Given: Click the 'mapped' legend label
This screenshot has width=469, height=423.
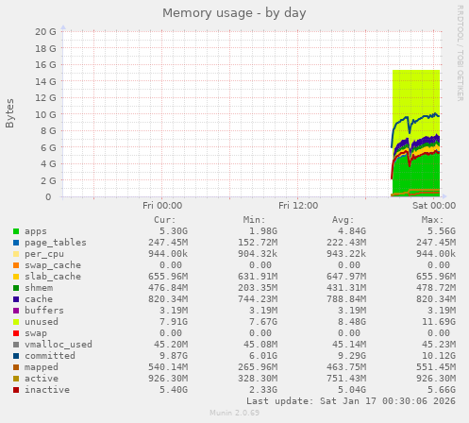Looking at the screenshot, I should (x=42, y=367).
